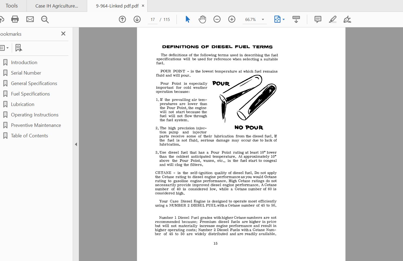Image resolution: width=403 pixels, height=261 pixels.
Task: Open the Introduction bookmark
Action: (24, 63)
